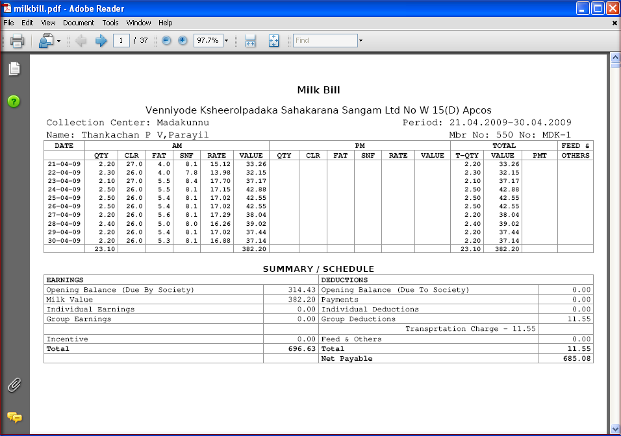Viewport: 621px width, 436px height.
Task: Fit one full page icon
Action: pyautogui.click(x=273, y=41)
